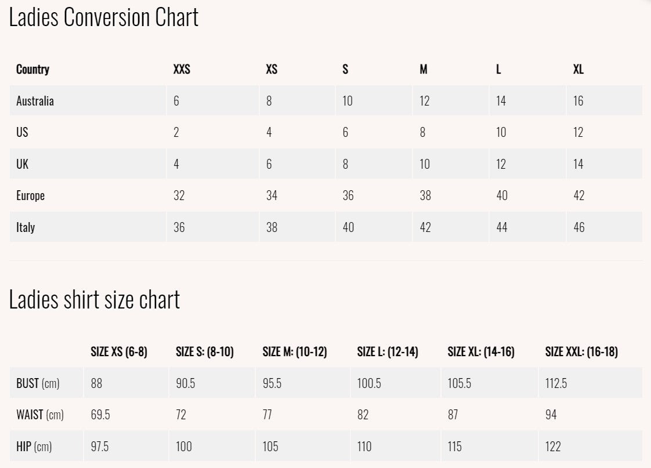Click the XXS column header
Image resolution: width=651 pixels, height=468 pixels.
coord(182,70)
